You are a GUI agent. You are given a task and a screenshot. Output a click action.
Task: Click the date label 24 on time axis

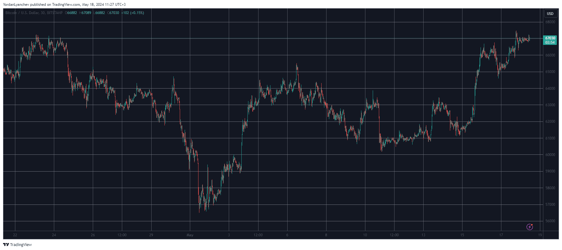tap(54, 235)
